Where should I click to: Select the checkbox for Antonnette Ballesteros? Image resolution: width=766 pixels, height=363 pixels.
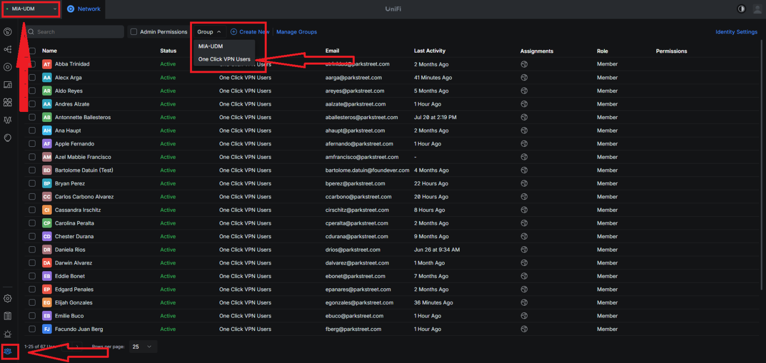tap(32, 117)
